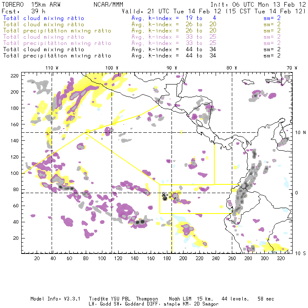
Task: Click the 'Valid: 21 UTC Tue 14 Feb 12' text
Action: [x=171, y=11]
